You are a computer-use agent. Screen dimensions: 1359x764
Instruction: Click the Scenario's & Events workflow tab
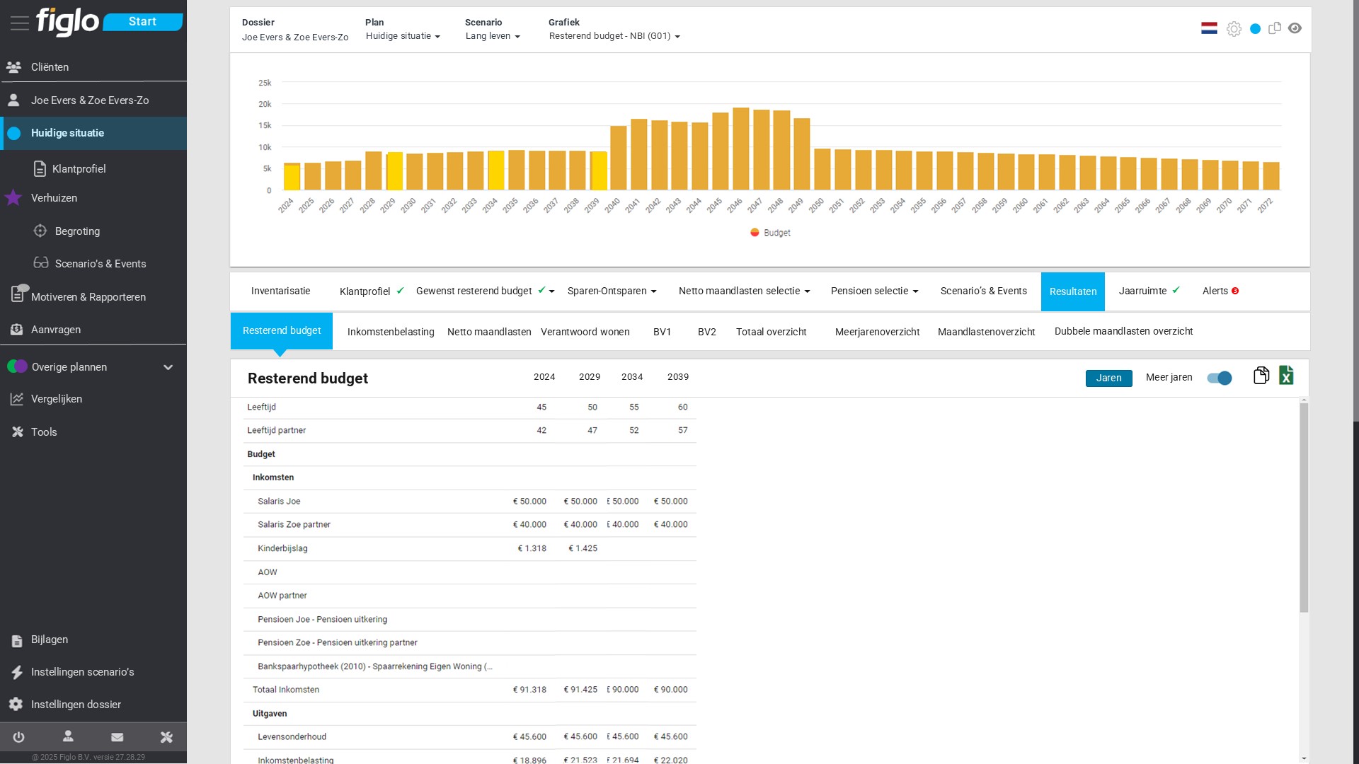pyautogui.click(x=983, y=291)
